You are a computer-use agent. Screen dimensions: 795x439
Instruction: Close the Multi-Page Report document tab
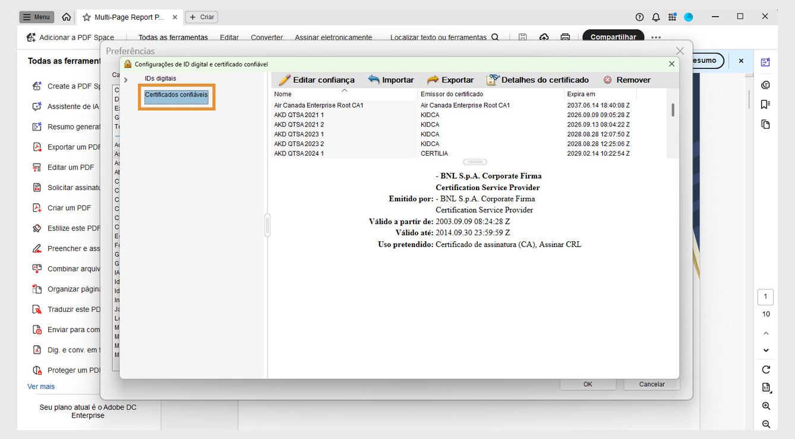175,17
